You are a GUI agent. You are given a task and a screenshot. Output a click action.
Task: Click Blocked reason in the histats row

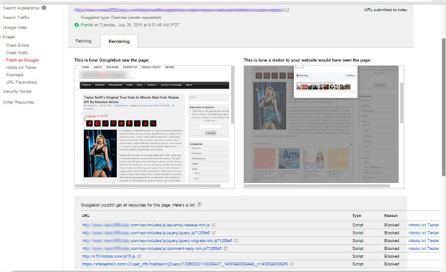point(391,256)
